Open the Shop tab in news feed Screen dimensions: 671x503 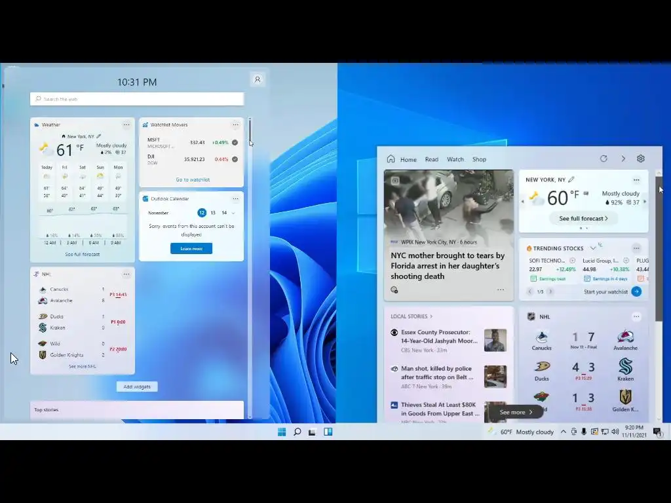[x=479, y=159]
